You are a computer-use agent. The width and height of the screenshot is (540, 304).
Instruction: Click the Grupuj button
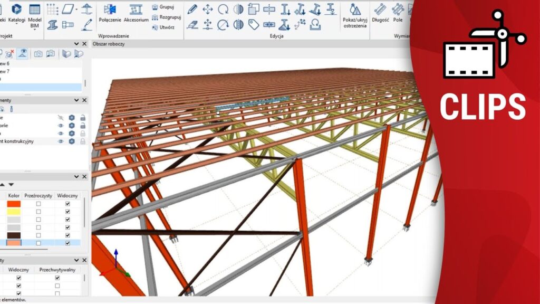pos(163,7)
